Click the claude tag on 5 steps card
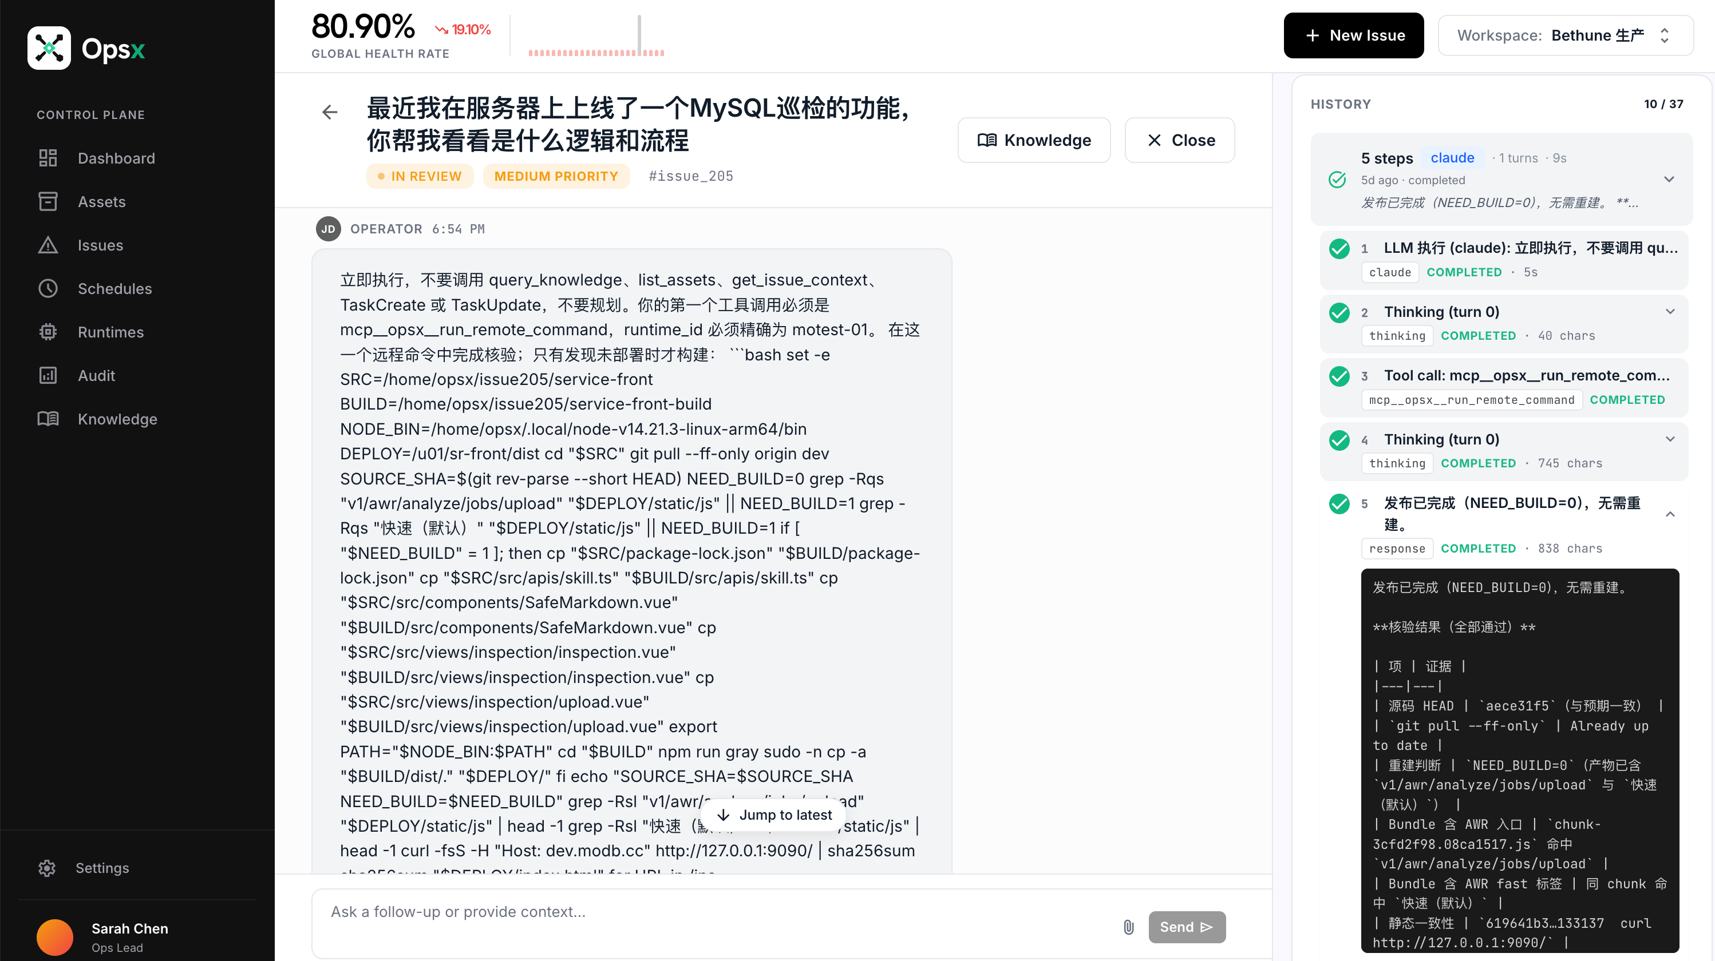The width and height of the screenshot is (1715, 961). [1452, 158]
